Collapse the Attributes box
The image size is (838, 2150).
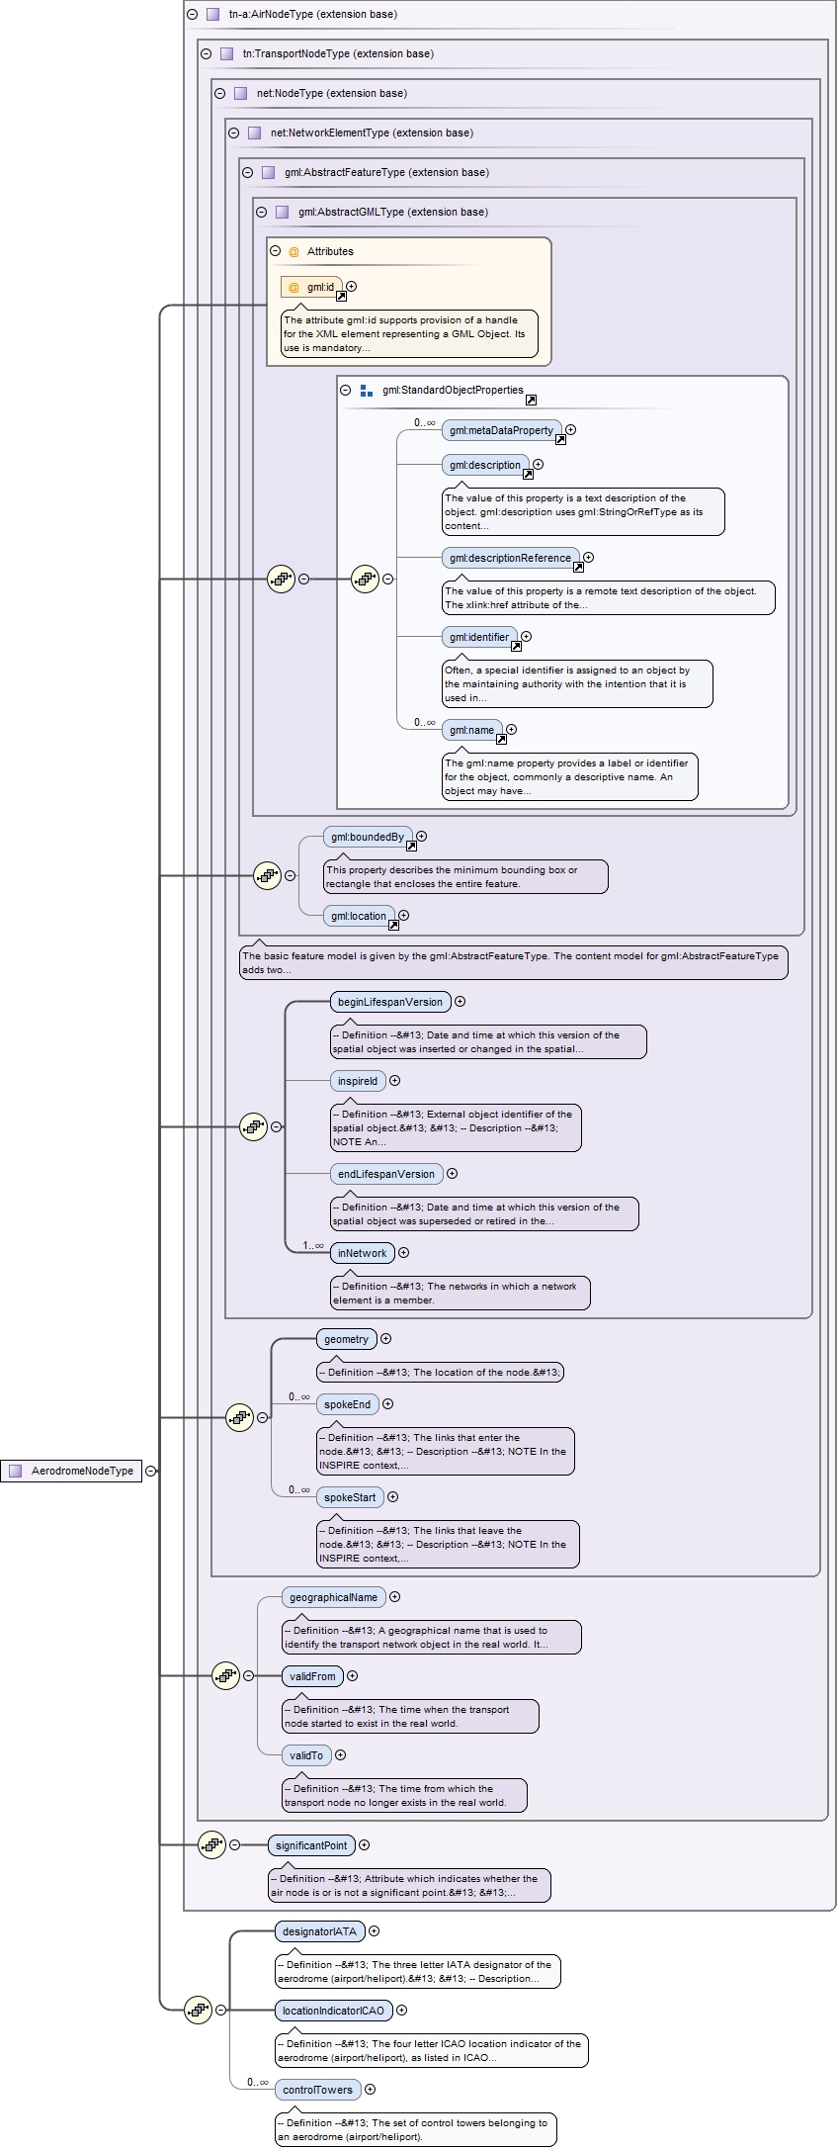276,251
